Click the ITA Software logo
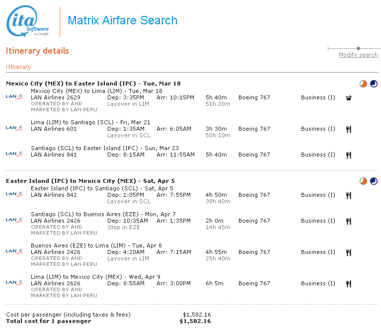 click(28, 21)
